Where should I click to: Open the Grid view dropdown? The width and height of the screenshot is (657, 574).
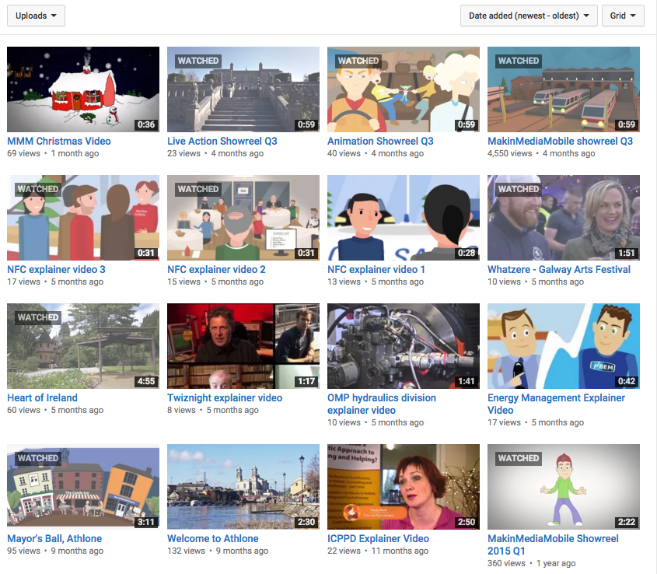click(622, 16)
